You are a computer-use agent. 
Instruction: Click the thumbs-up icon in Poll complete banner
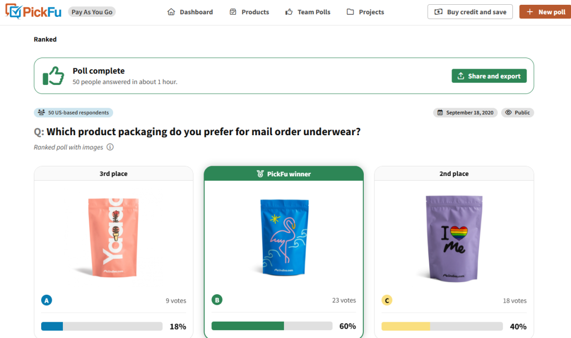coord(53,76)
